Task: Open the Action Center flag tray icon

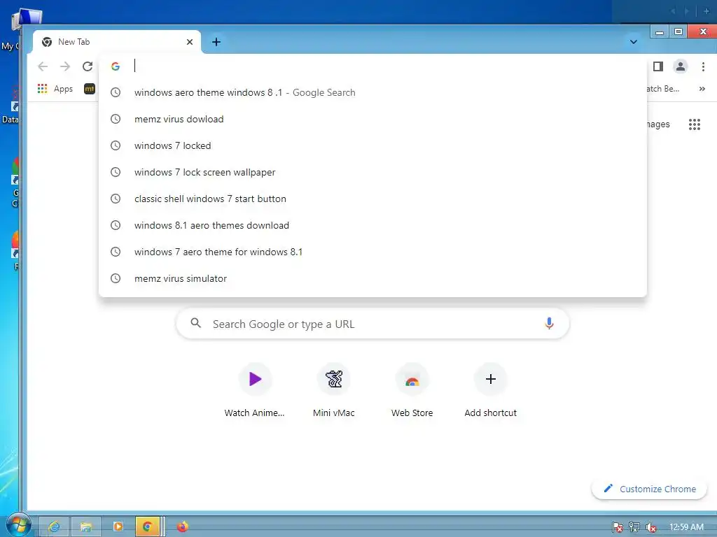Action: (618, 527)
